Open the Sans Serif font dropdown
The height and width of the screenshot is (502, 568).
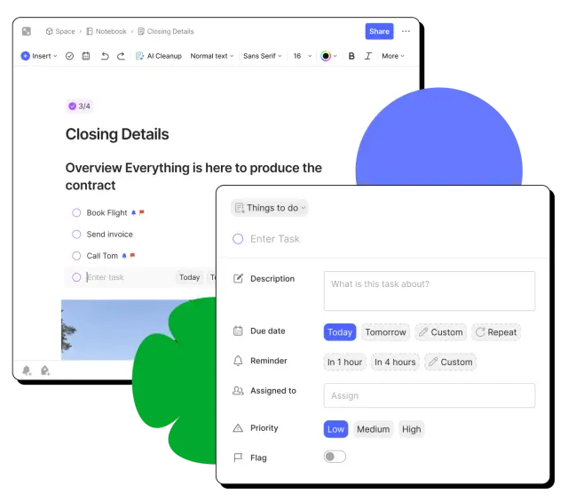point(263,56)
